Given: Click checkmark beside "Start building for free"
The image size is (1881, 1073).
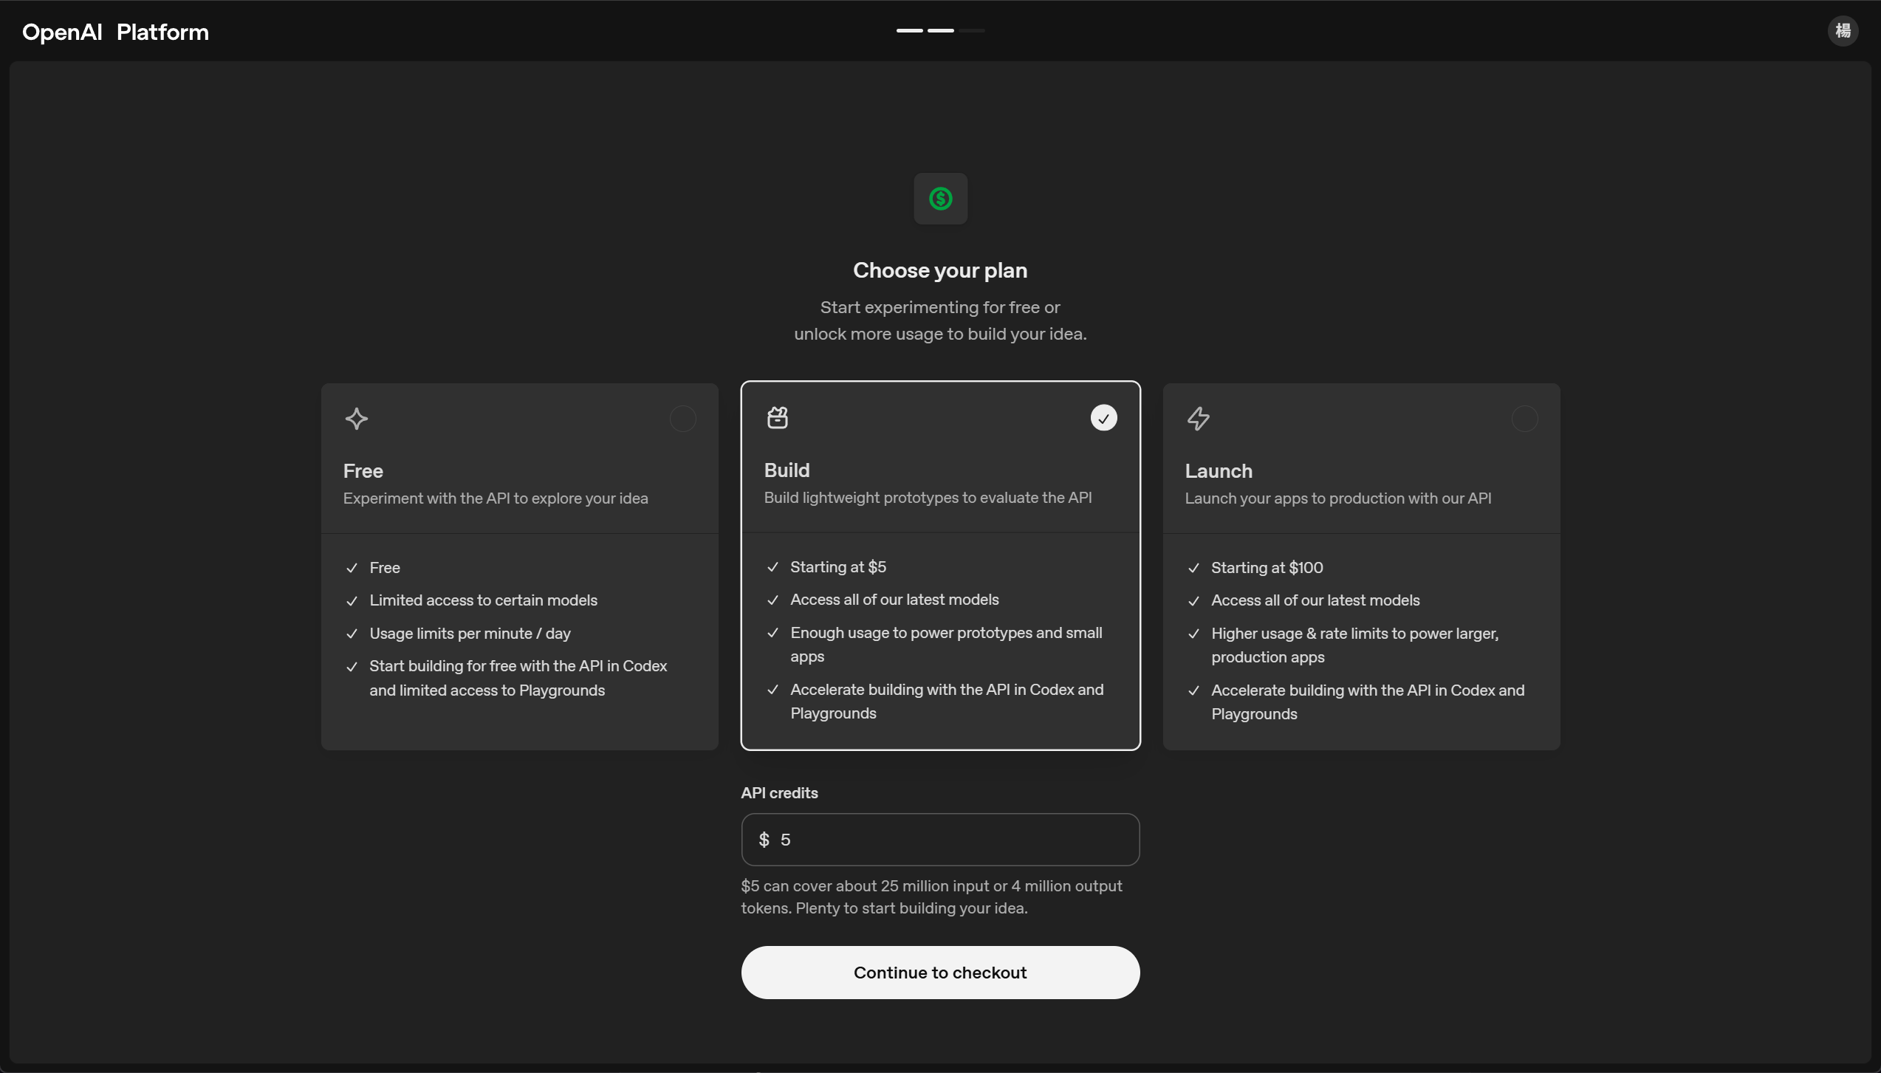Looking at the screenshot, I should 352,667.
